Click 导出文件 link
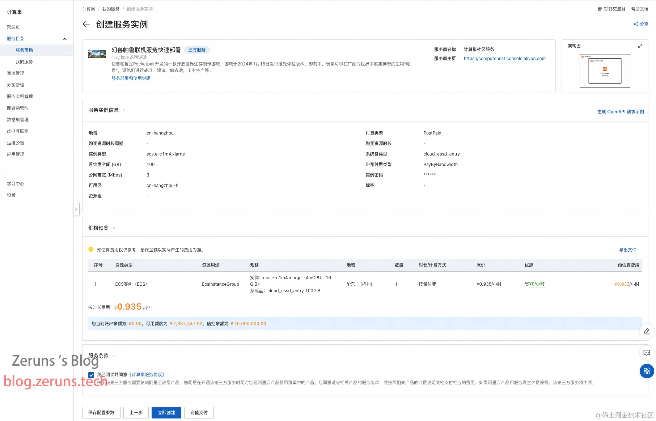The image size is (656, 421). coord(627,250)
